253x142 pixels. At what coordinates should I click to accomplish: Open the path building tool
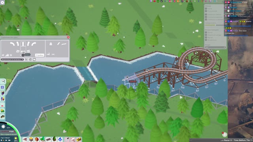click(48, 139)
